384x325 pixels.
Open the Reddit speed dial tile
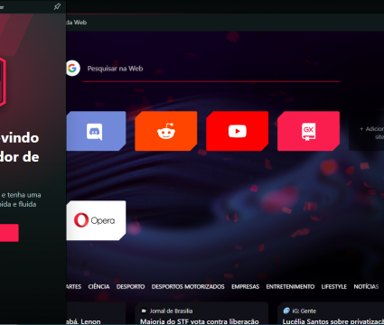pyautogui.click(x=166, y=131)
